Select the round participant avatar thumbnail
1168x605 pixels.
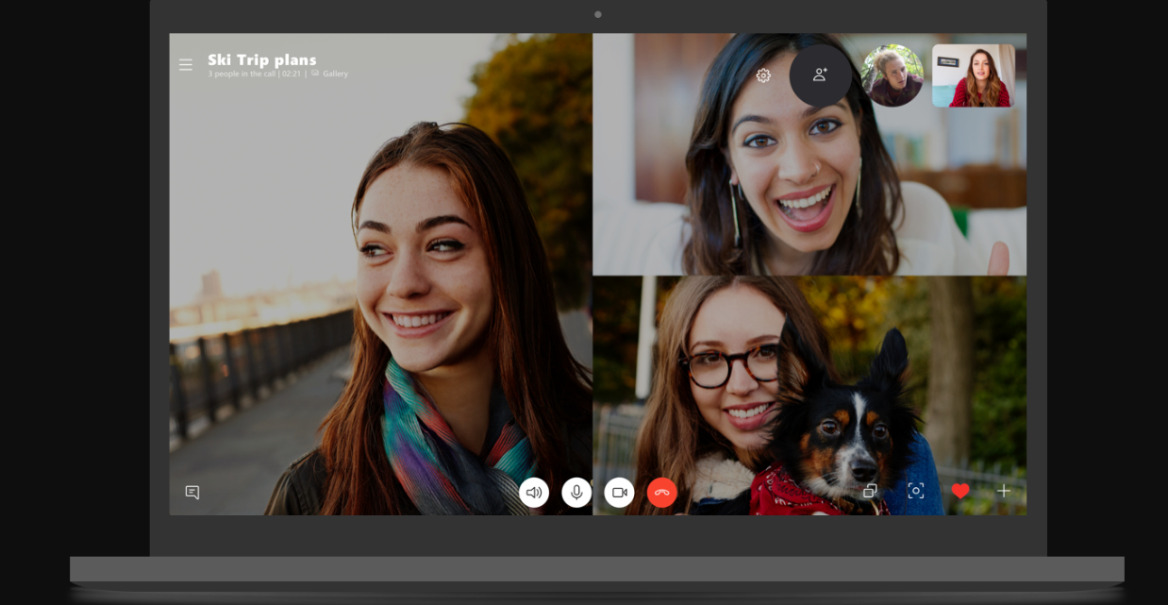892,76
